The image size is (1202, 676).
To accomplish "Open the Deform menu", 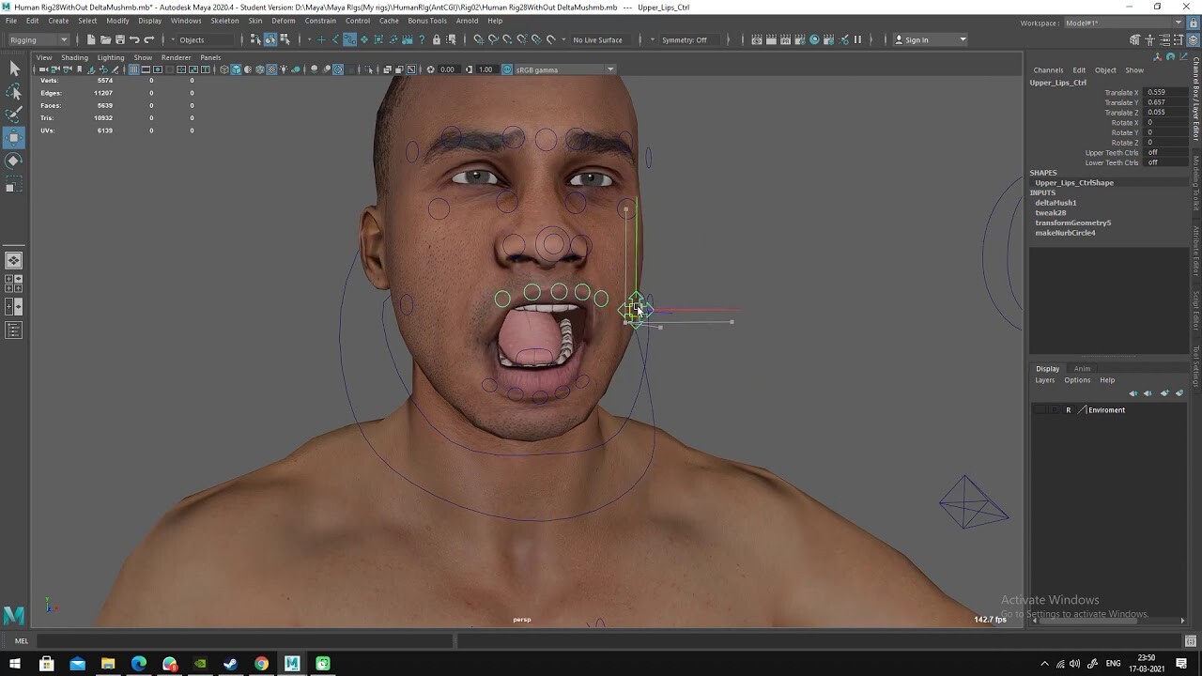I will (x=284, y=21).
